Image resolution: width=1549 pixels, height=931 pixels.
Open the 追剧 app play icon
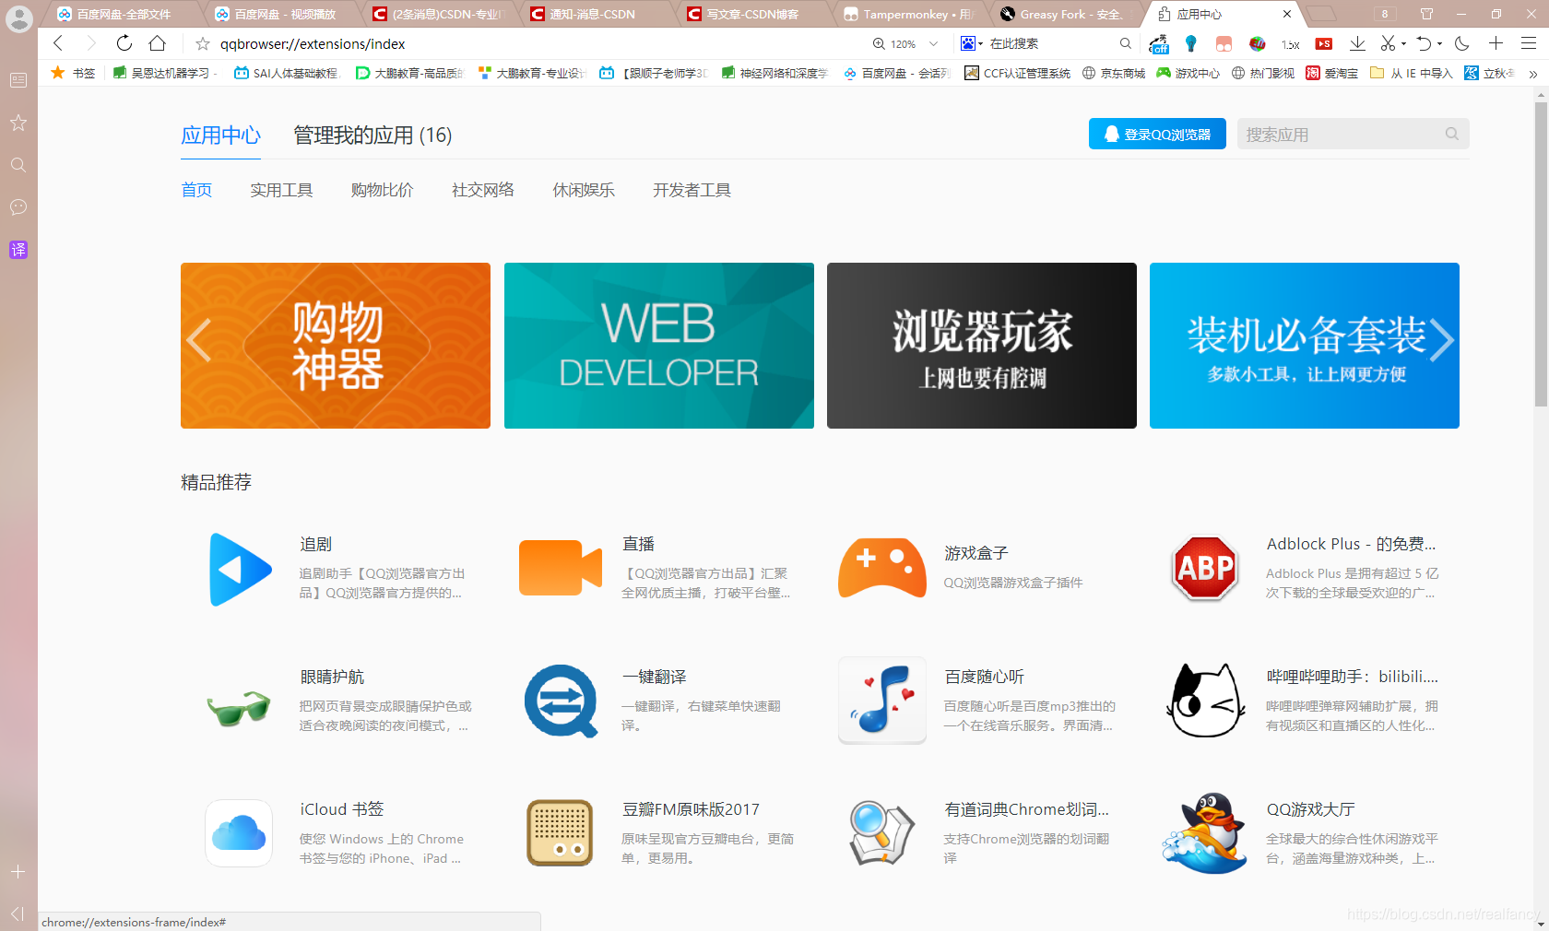pyautogui.click(x=240, y=569)
